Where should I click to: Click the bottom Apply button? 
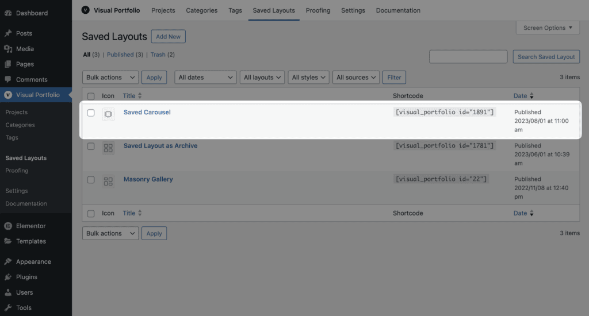click(x=154, y=233)
